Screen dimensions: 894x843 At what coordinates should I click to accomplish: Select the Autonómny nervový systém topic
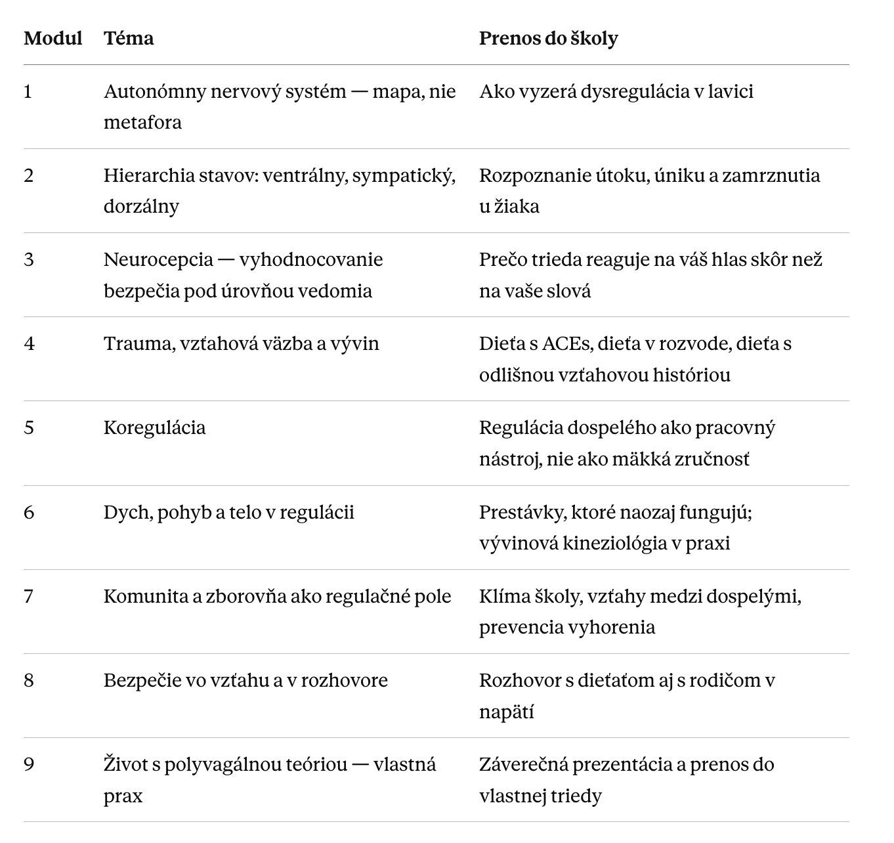point(280,106)
